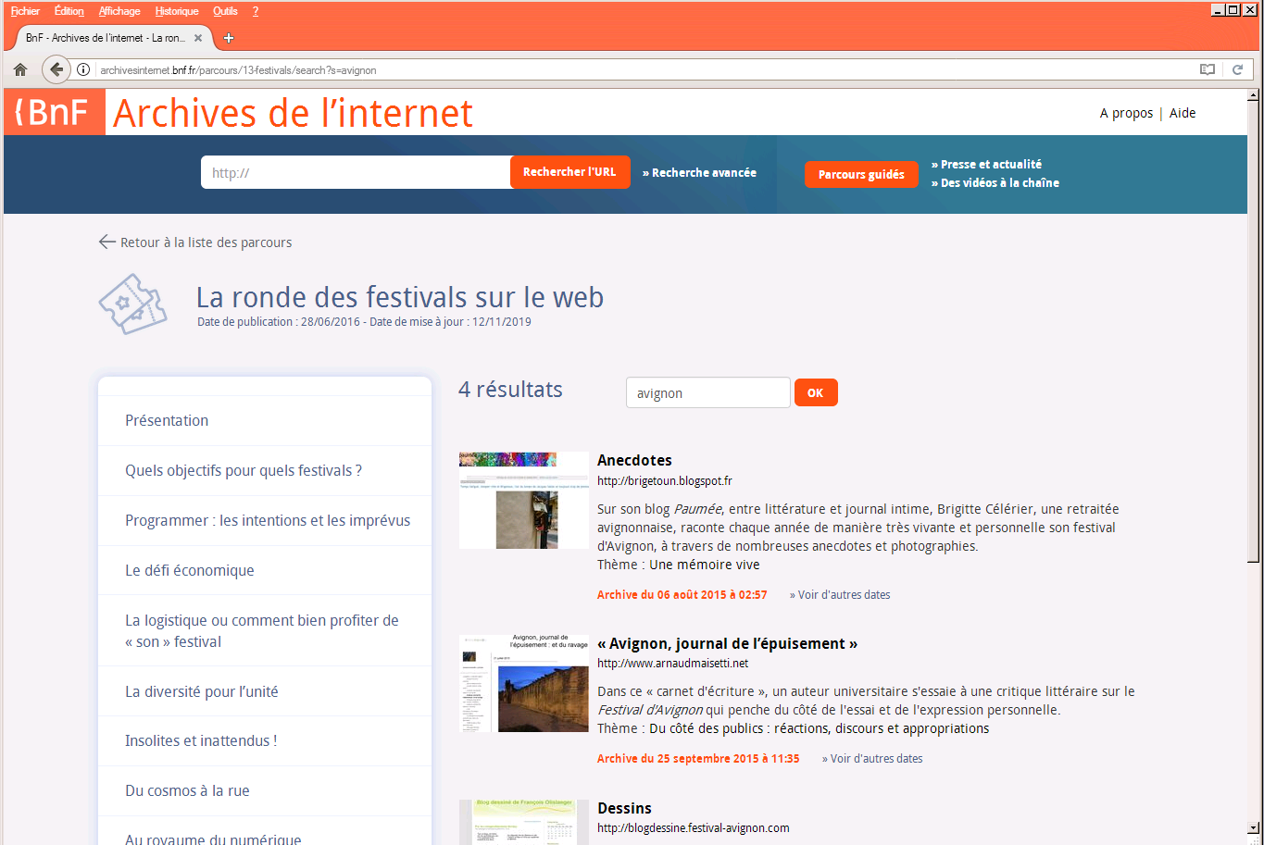Open the Outils menu

(x=225, y=11)
